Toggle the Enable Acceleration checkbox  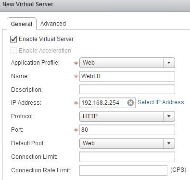pyautogui.click(x=13, y=51)
